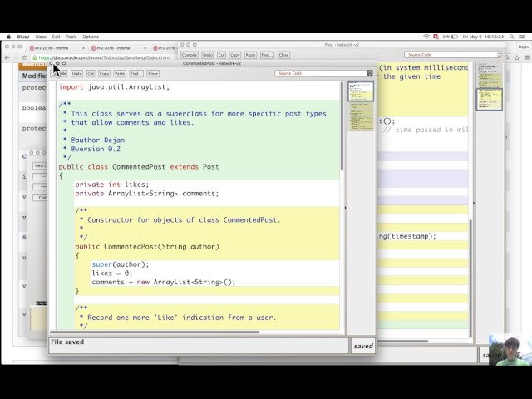Select first browser tab PF2 2016
This screenshot has width=532, height=399.
pos(52,48)
